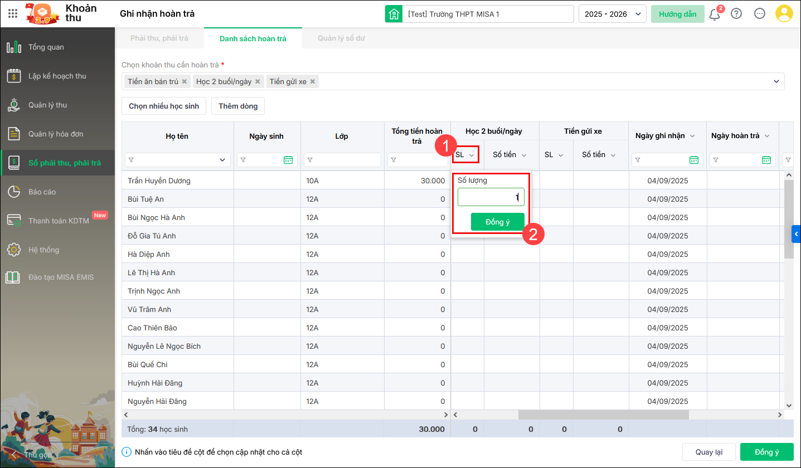Image resolution: width=801 pixels, height=468 pixels.
Task: Click the Số lượng input field
Action: (x=491, y=197)
